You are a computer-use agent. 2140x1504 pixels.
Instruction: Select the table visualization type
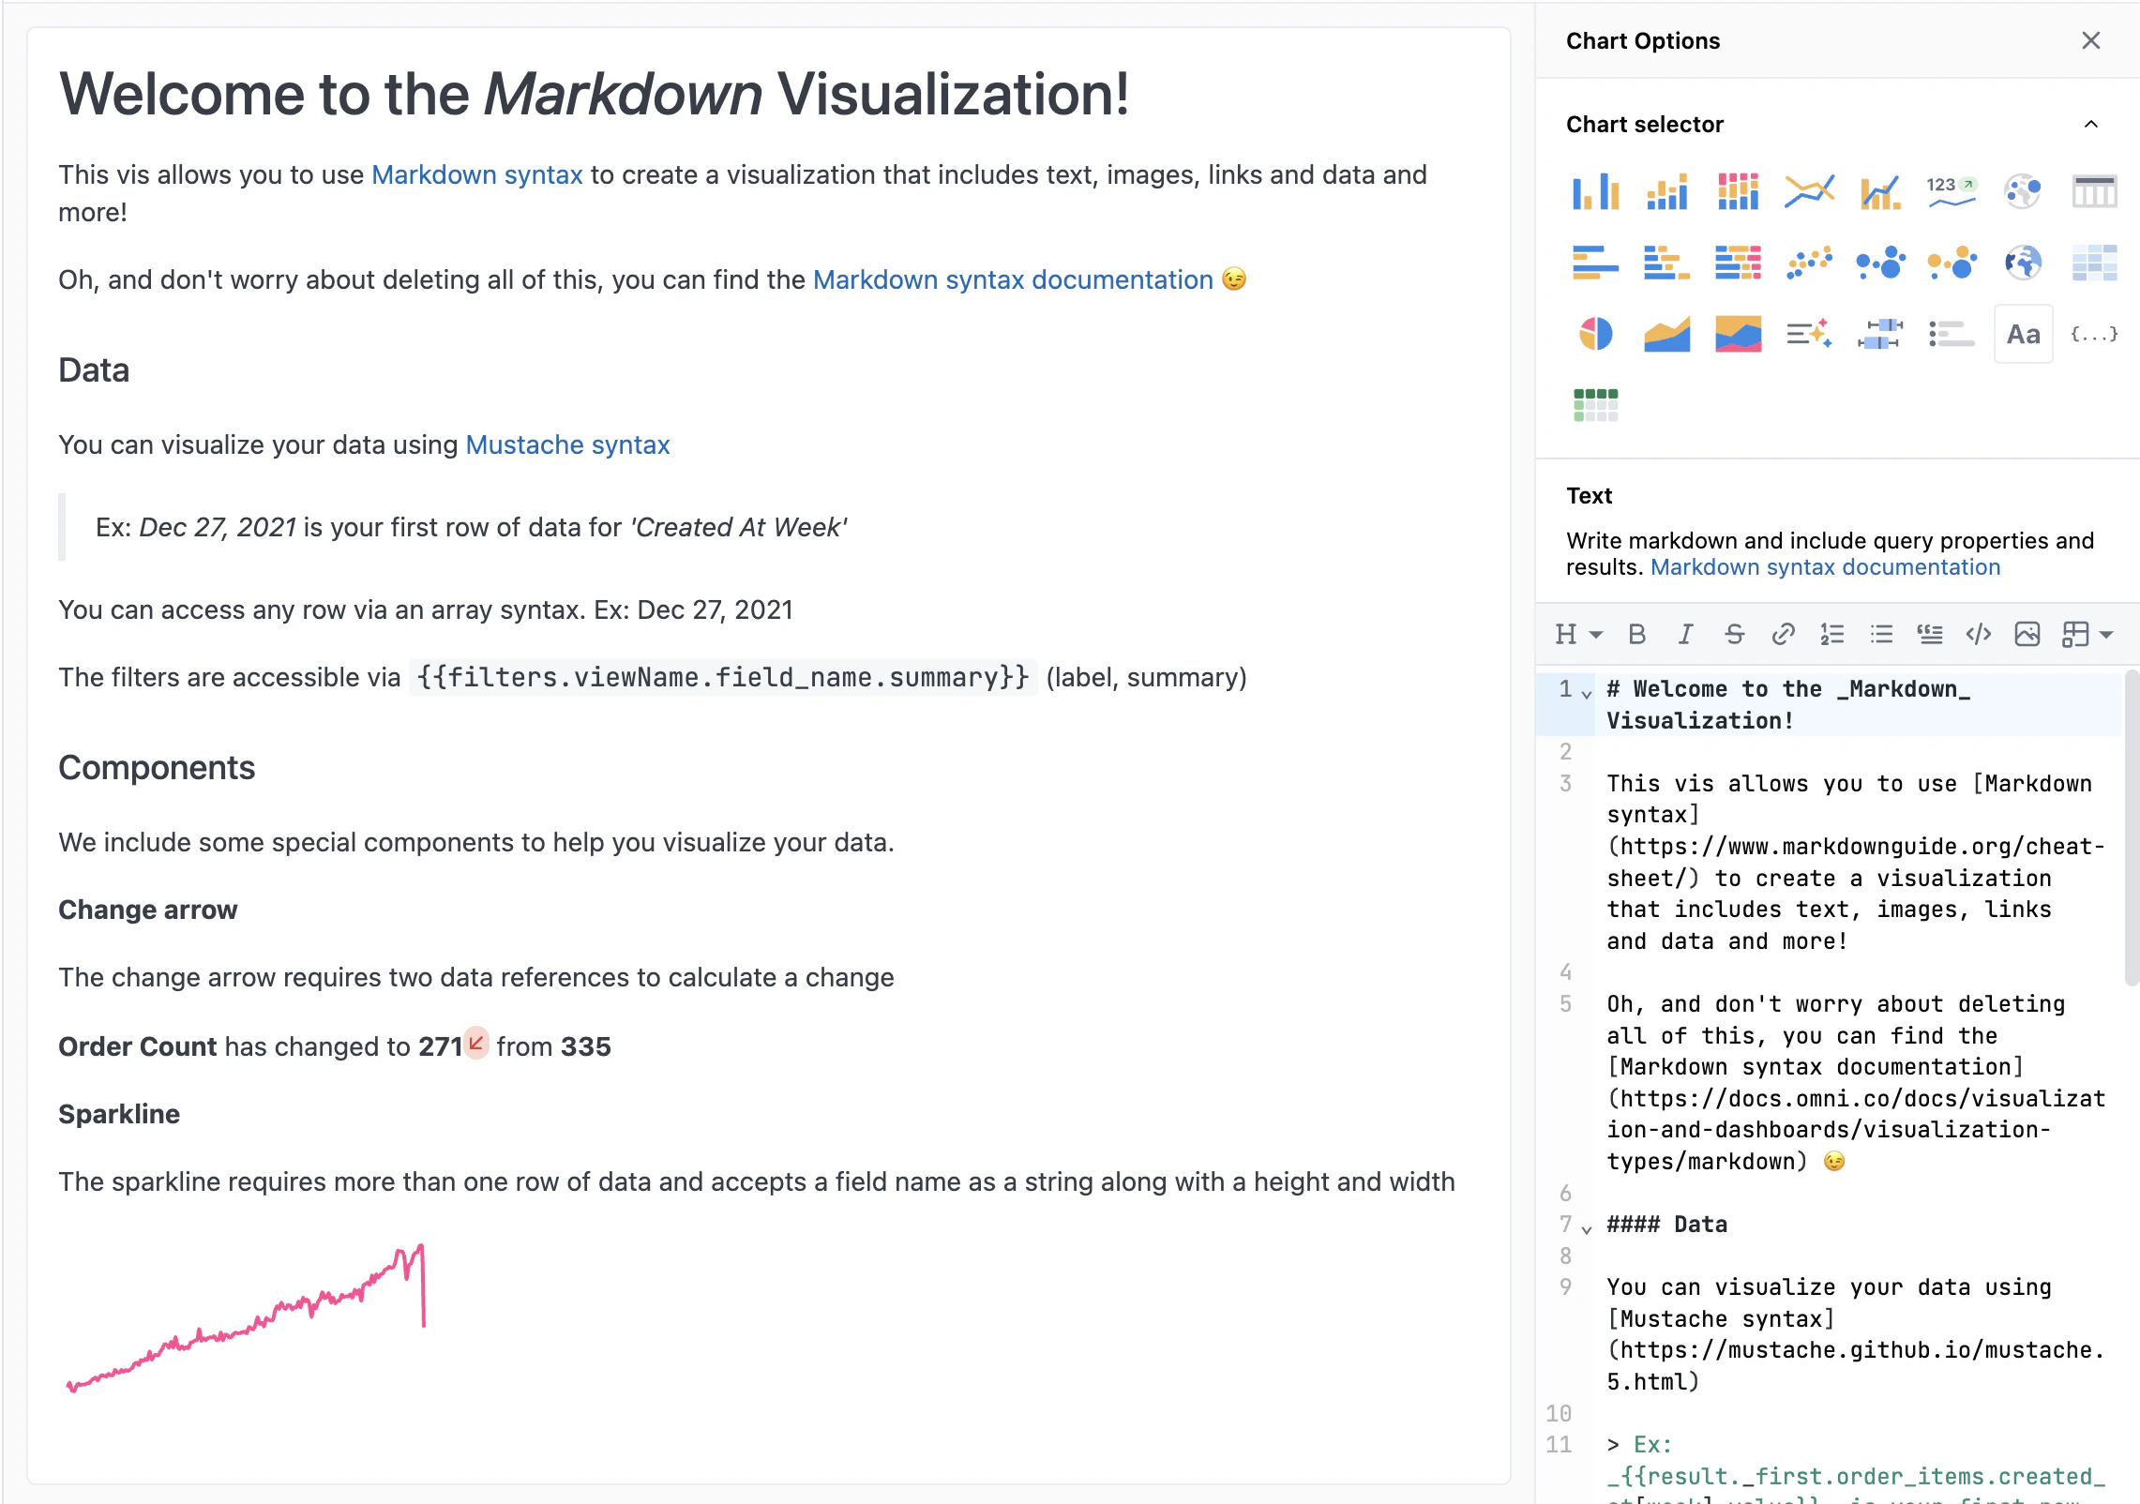pos(2092,191)
